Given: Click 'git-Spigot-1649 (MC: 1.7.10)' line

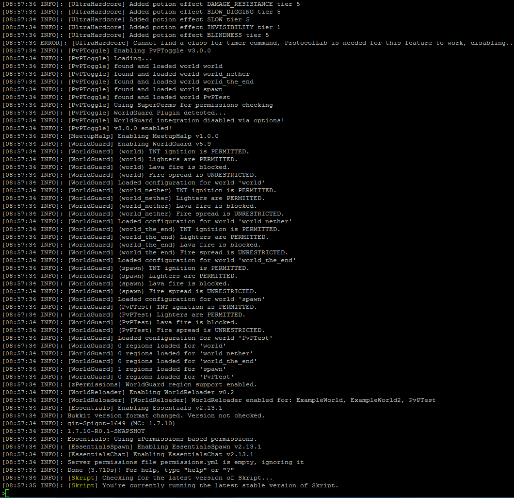Looking at the screenshot, I should coord(89,424).
